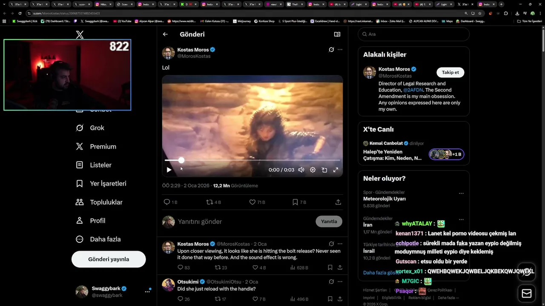Expand Daha fazla menu in sidebar
This screenshot has width=545, height=306.
(x=98, y=239)
